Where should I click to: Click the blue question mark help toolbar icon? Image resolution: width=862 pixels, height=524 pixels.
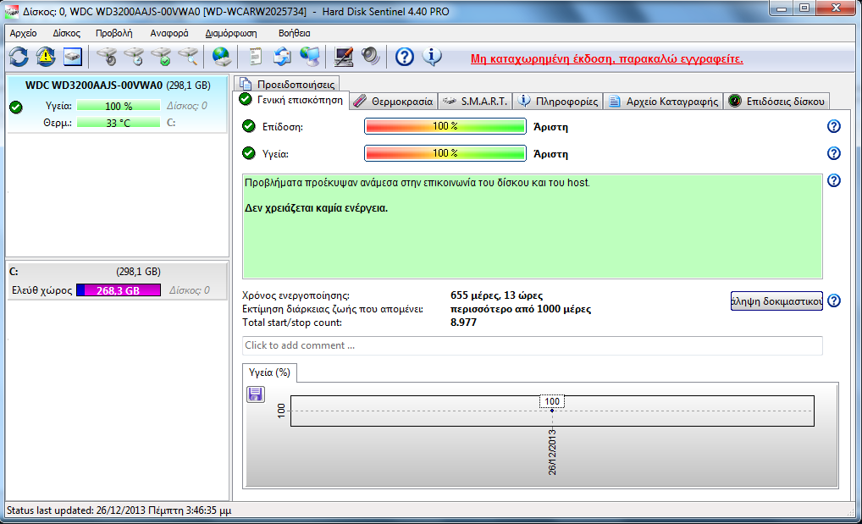tap(405, 57)
